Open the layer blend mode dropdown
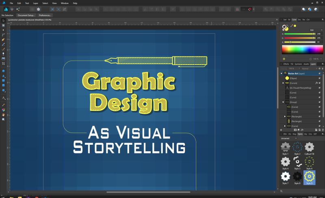Image resolution: width=325 pixels, height=198 pixels. 309,68
